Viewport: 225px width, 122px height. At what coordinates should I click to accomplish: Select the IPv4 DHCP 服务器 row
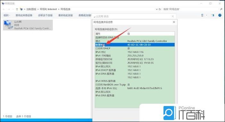tap(135, 70)
